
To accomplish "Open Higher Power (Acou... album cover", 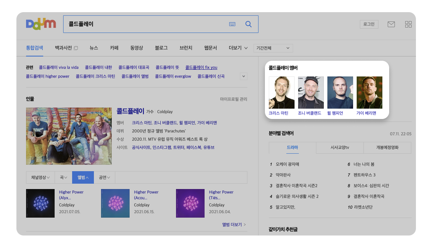I will (115, 203).
